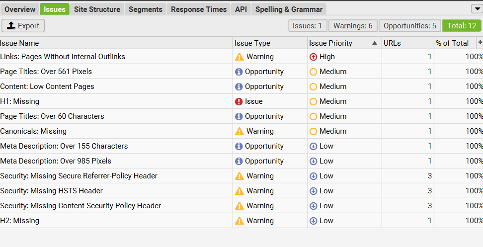Sort by % of Total column header

tap(455, 43)
